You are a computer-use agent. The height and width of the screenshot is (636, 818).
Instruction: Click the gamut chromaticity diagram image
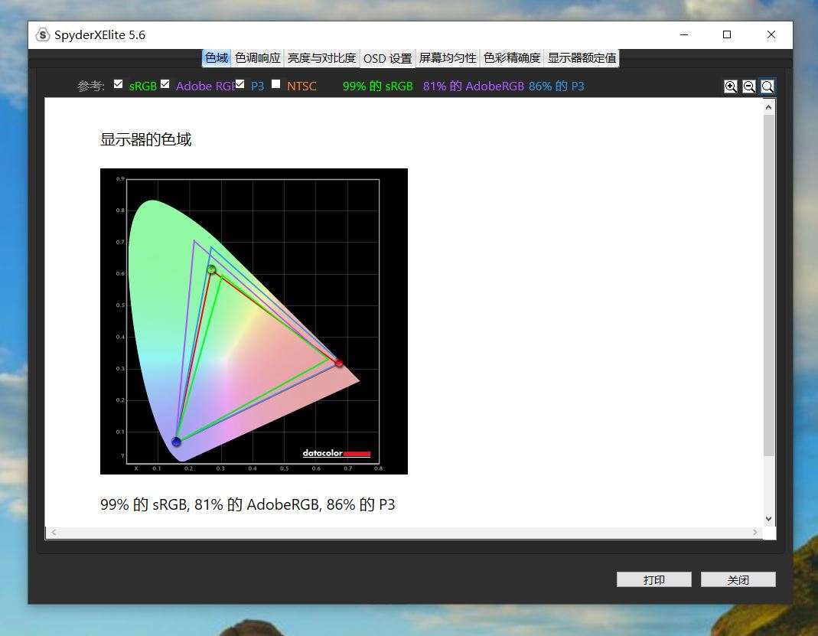(254, 321)
